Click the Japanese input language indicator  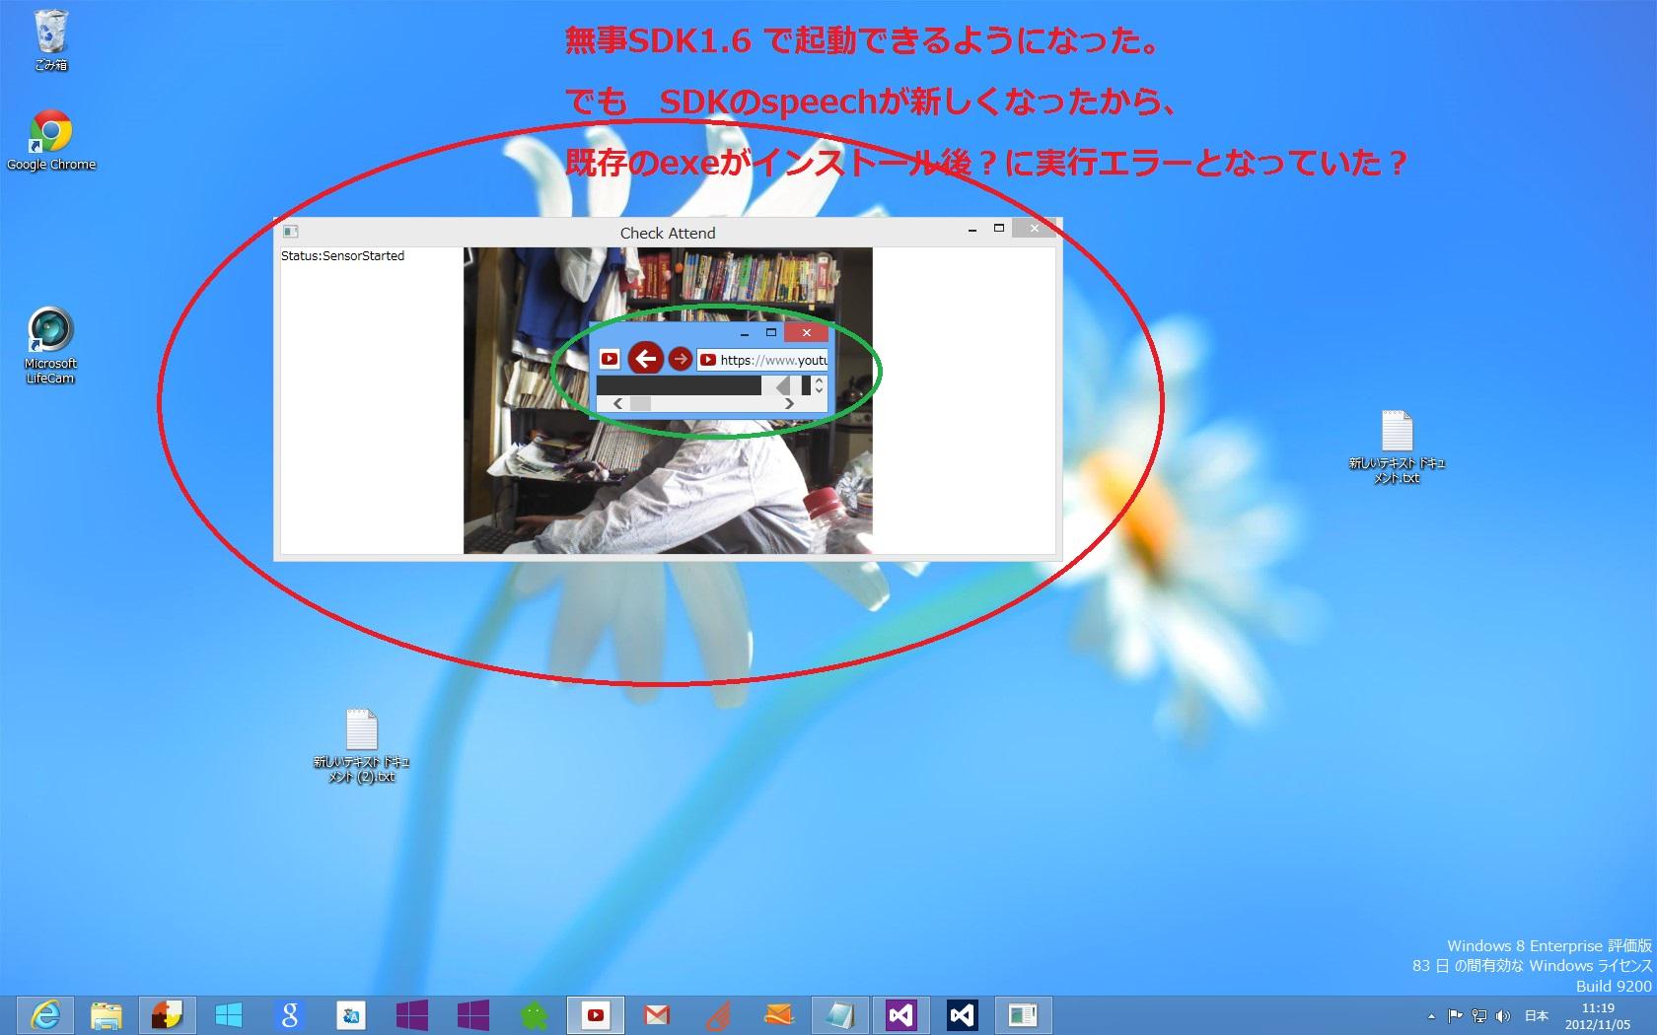(x=1536, y=1016)
